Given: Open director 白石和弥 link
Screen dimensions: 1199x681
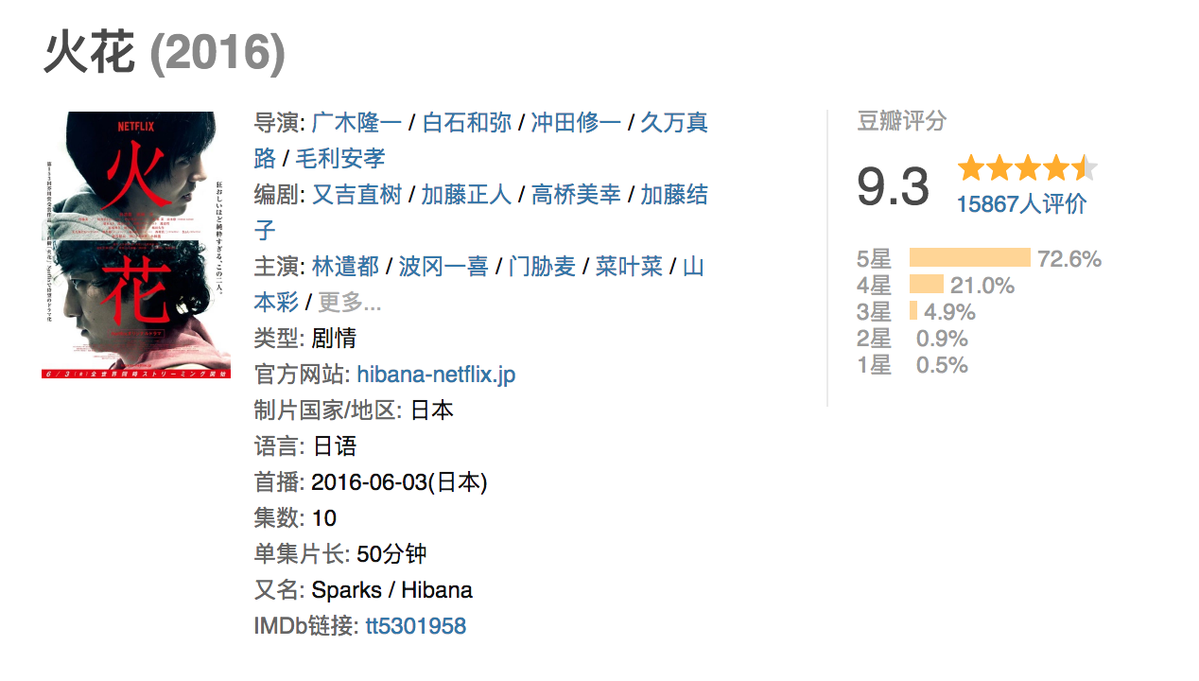Looking at the screenshot, I should coord(466,123).
